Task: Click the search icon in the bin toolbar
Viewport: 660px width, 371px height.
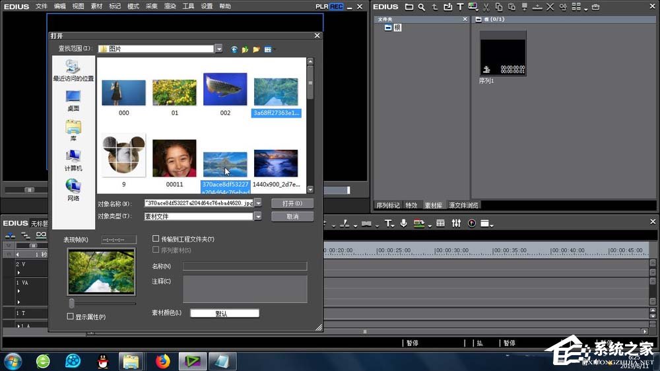Action: pyautogui.click(x=421, y=7)
